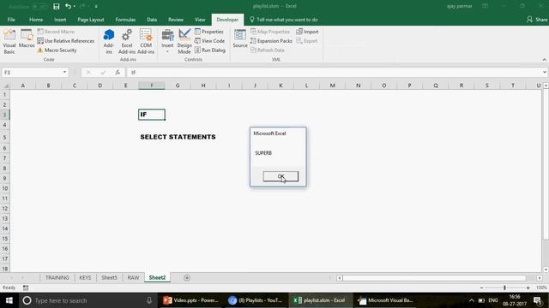Screen dimensions: 549x308
Task: Open Excel Add-ins manager
Action: (x=127, y=42)
